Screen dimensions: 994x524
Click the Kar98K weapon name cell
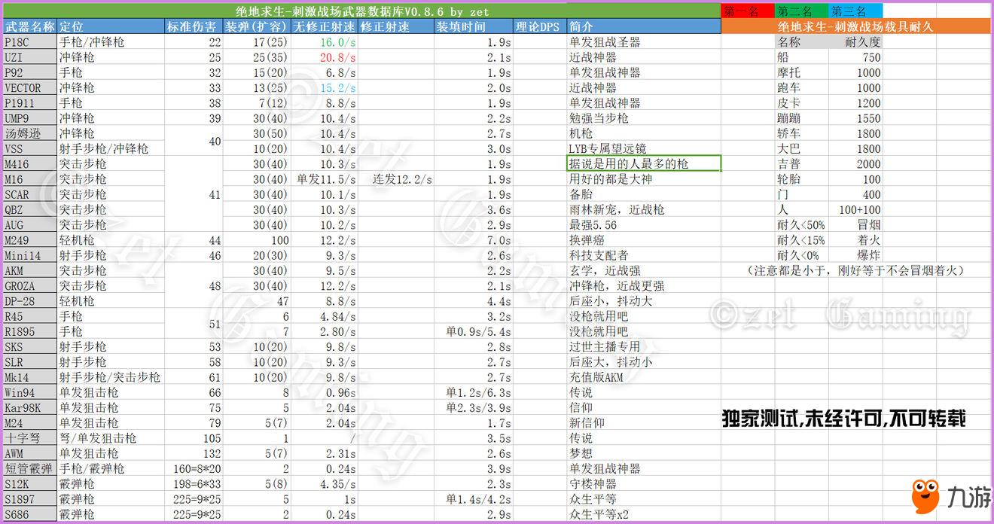pos(29,407)
